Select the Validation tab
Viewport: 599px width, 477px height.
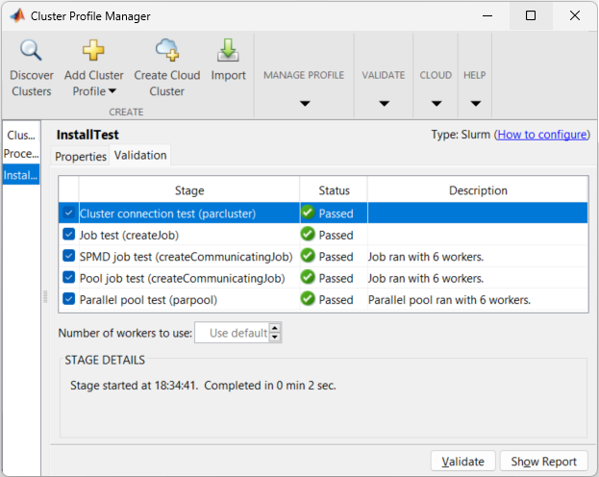pos(140,156)
